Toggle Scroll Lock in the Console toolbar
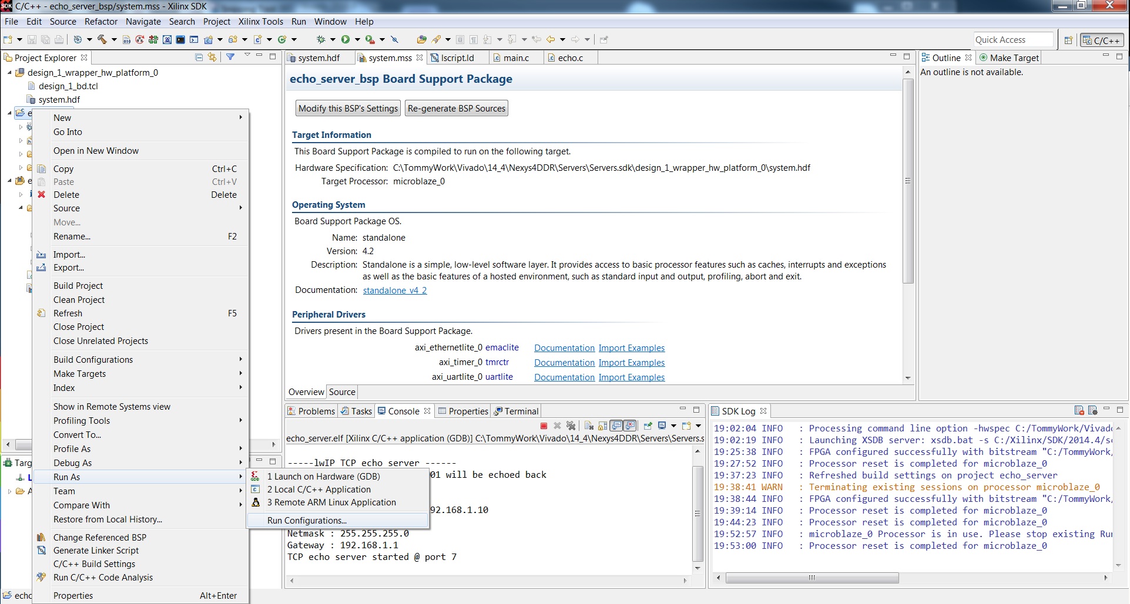1130x604 pixels. click(x=603, y=426)
